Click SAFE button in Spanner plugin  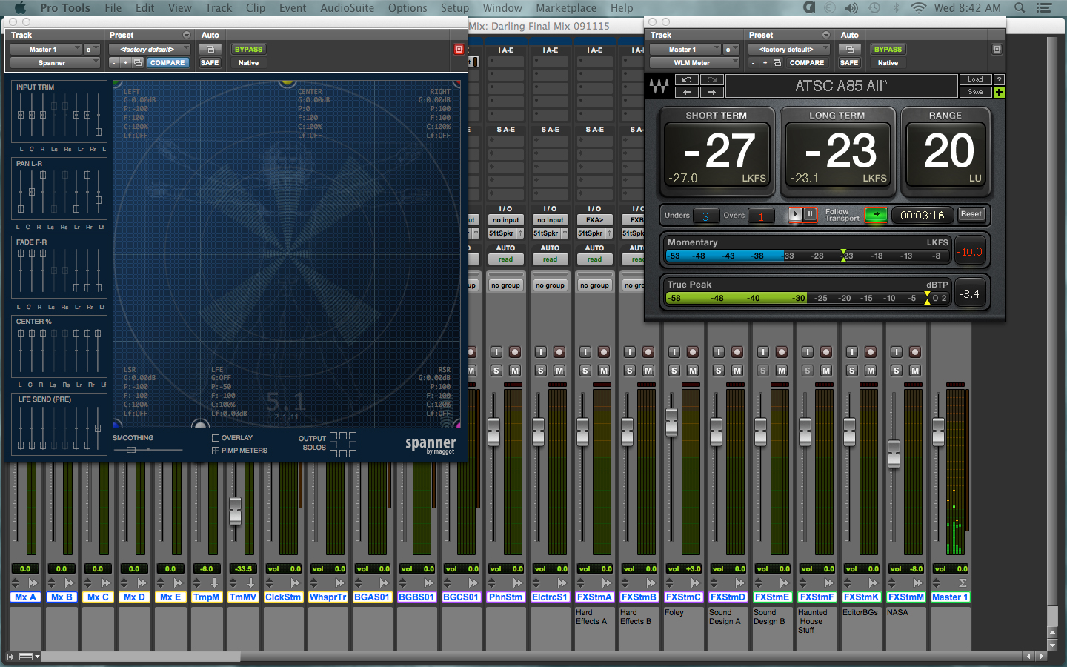pos(210,63)
